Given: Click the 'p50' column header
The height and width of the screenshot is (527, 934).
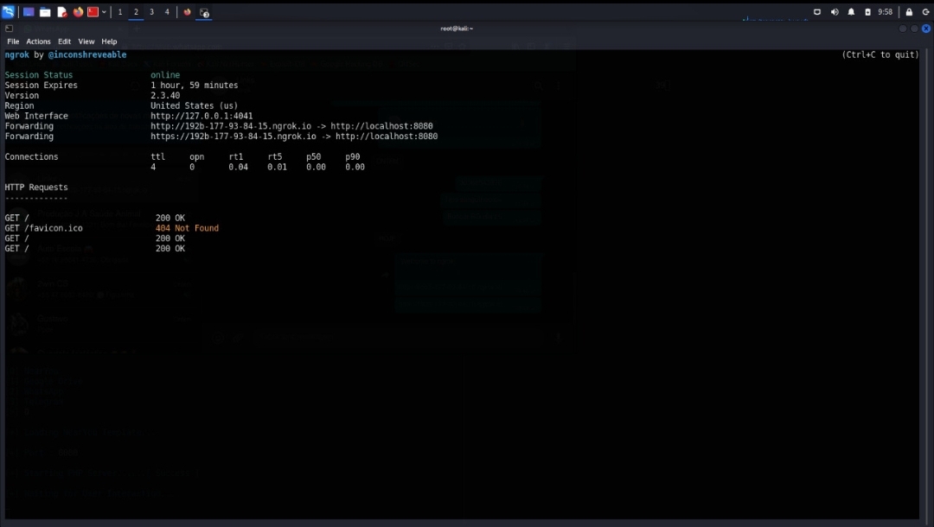Looking at the screenshot, I should (313, 157).
